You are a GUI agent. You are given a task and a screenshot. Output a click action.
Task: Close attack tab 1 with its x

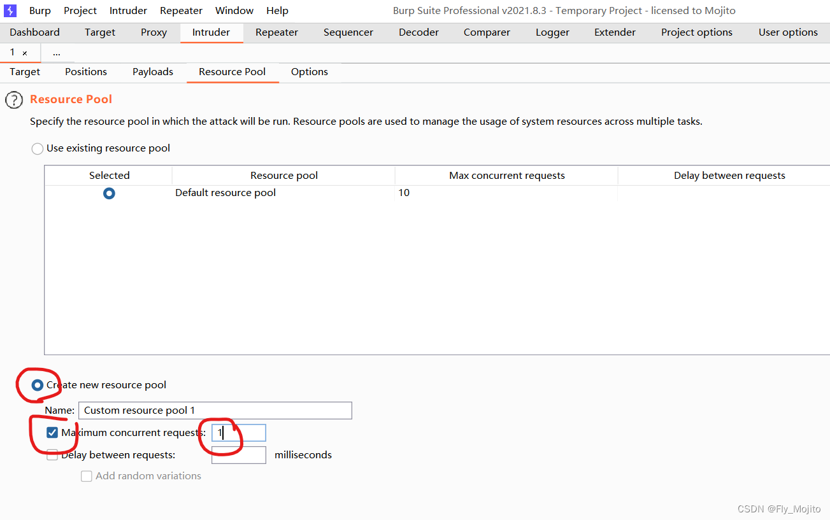pos(25,53)
